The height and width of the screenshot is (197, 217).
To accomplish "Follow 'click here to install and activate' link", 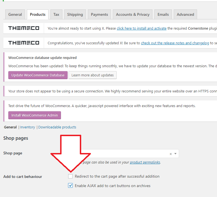I will pyautogui.click(x=142, y=28).
